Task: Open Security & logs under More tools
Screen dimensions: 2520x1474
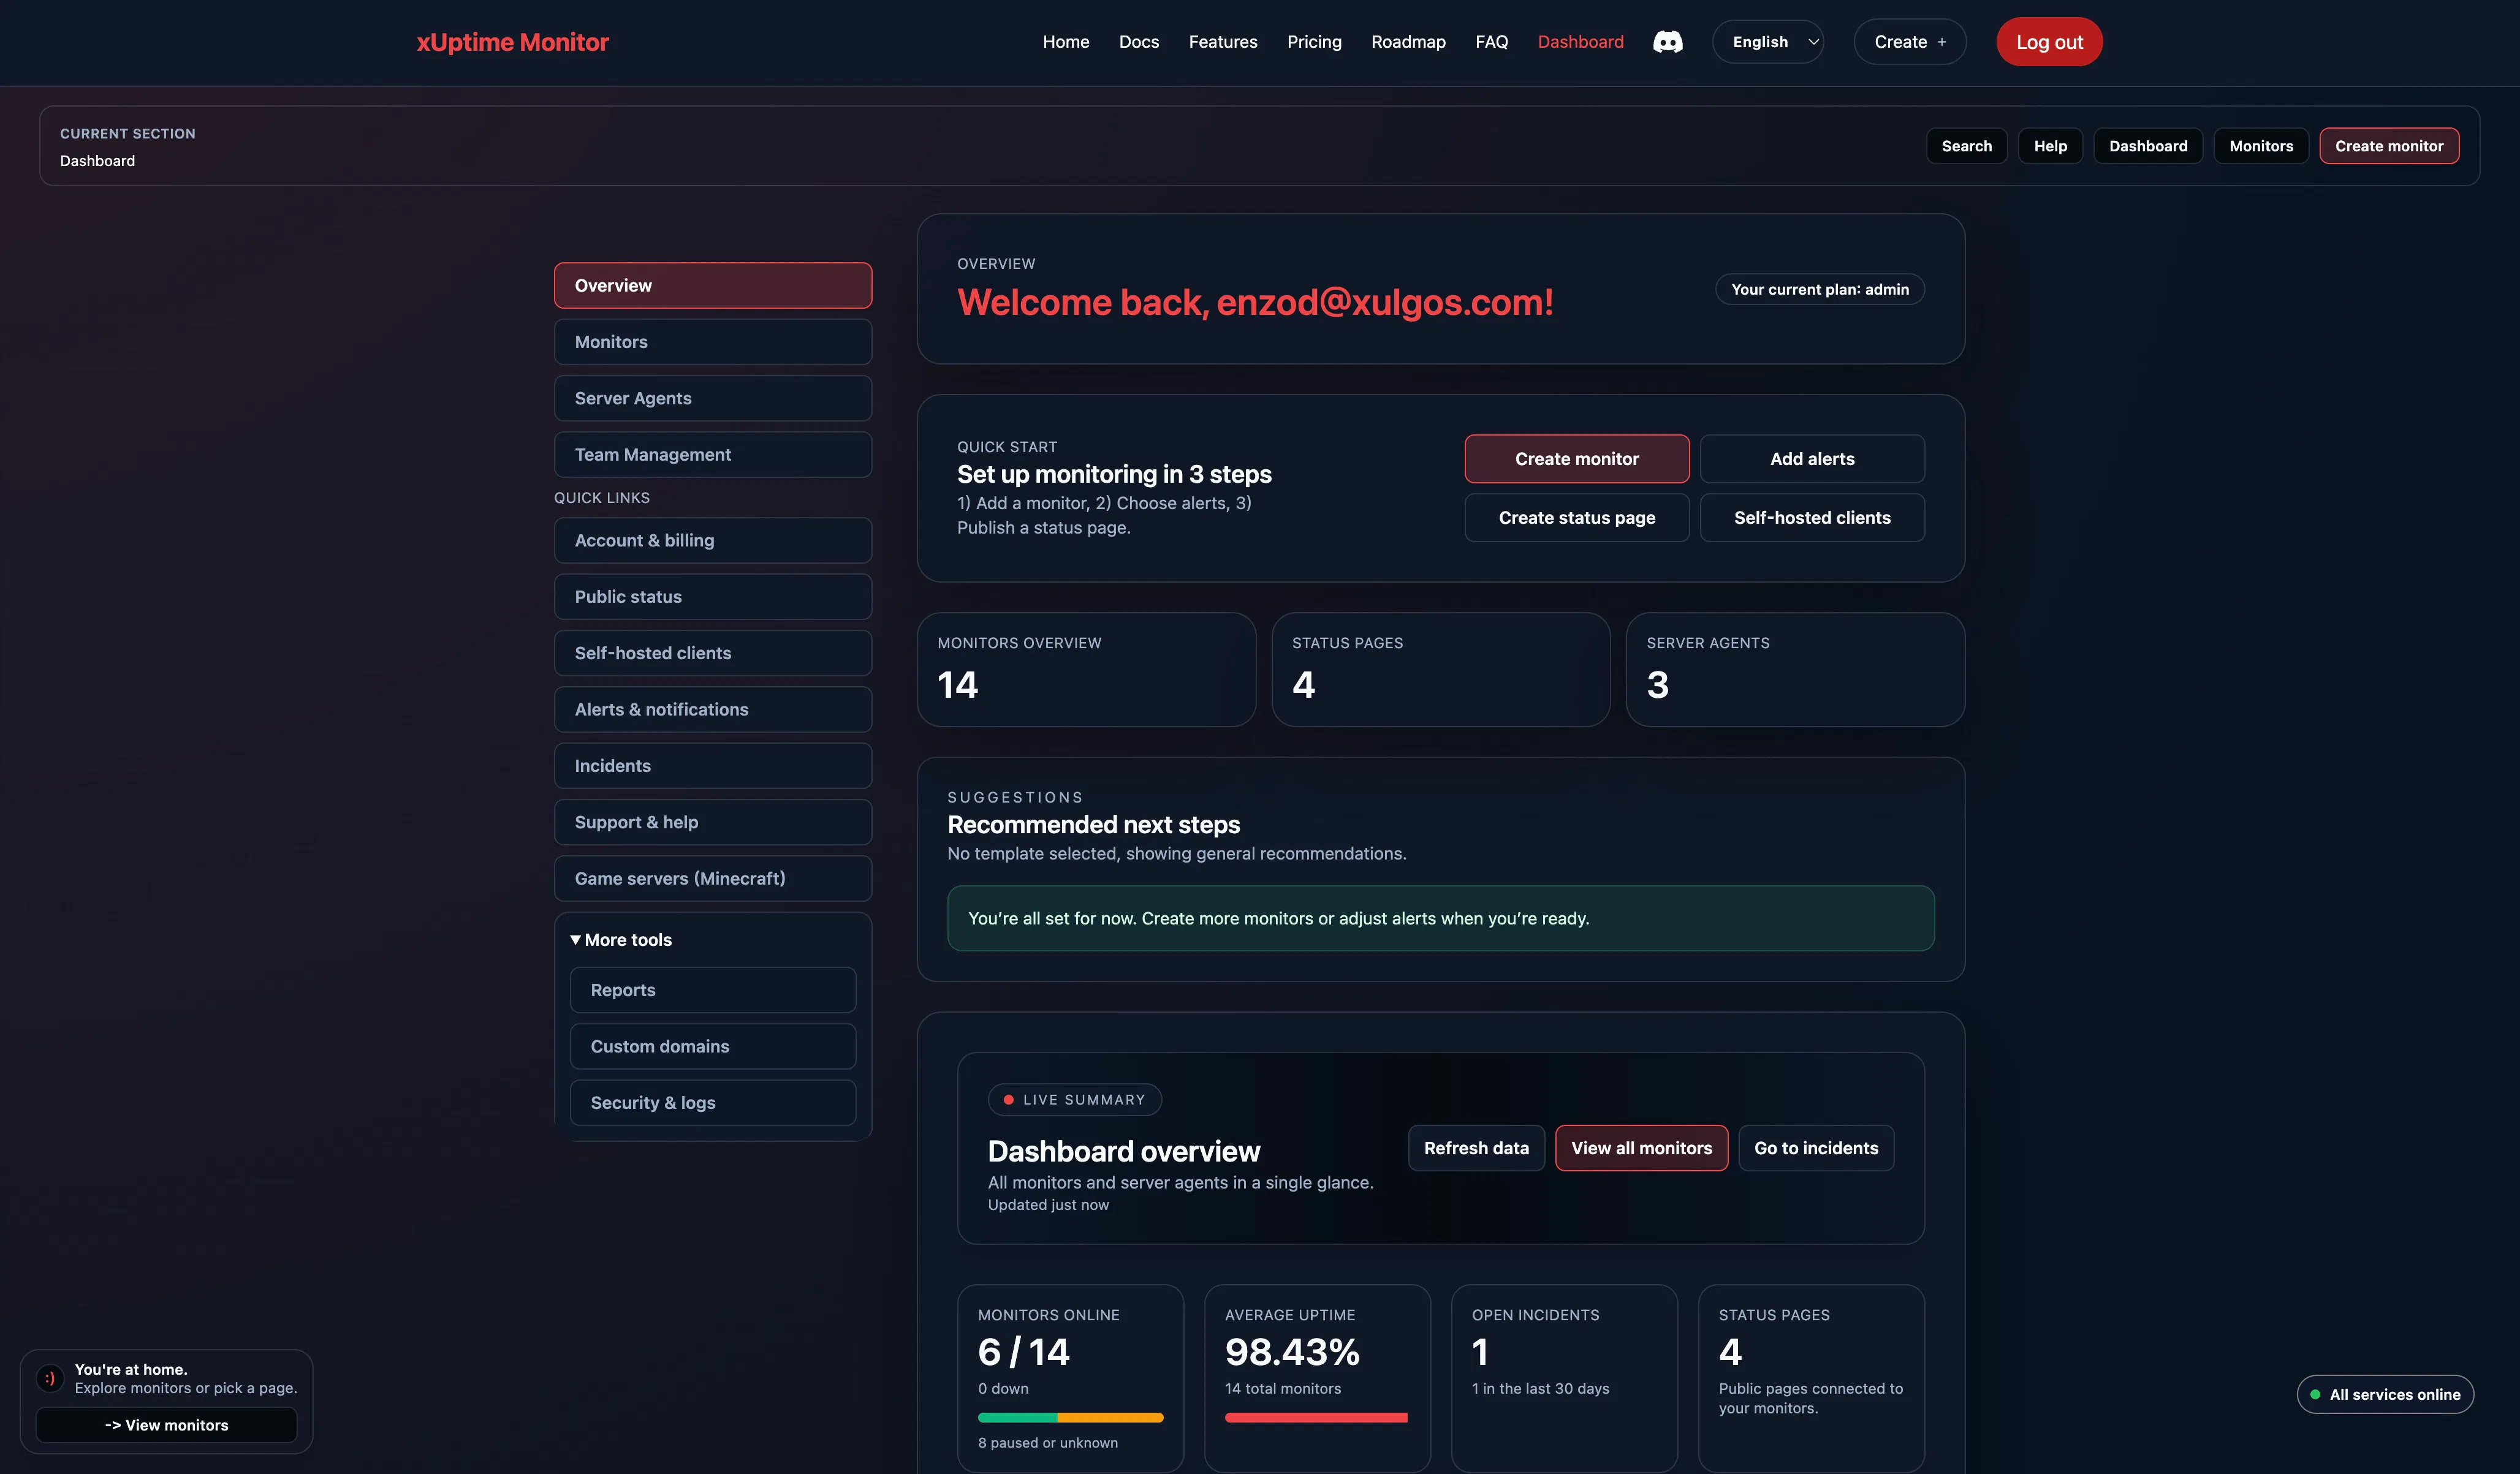Action: click(x=713, y=1103)
